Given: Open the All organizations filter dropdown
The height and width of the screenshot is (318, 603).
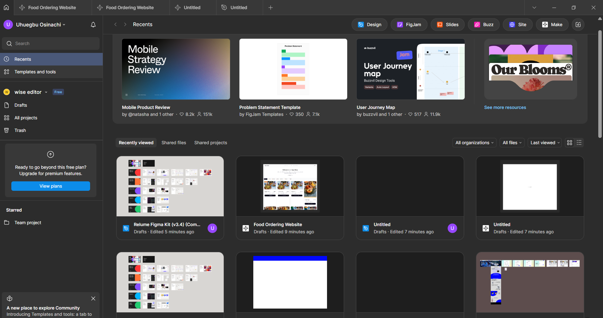Looking at the screenshot, I should [x=474, y=143].
